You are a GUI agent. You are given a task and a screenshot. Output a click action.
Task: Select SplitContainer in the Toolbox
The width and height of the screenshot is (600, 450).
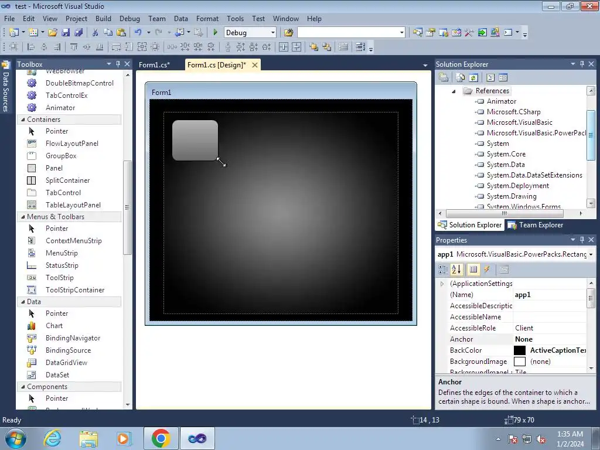[67, 180]
